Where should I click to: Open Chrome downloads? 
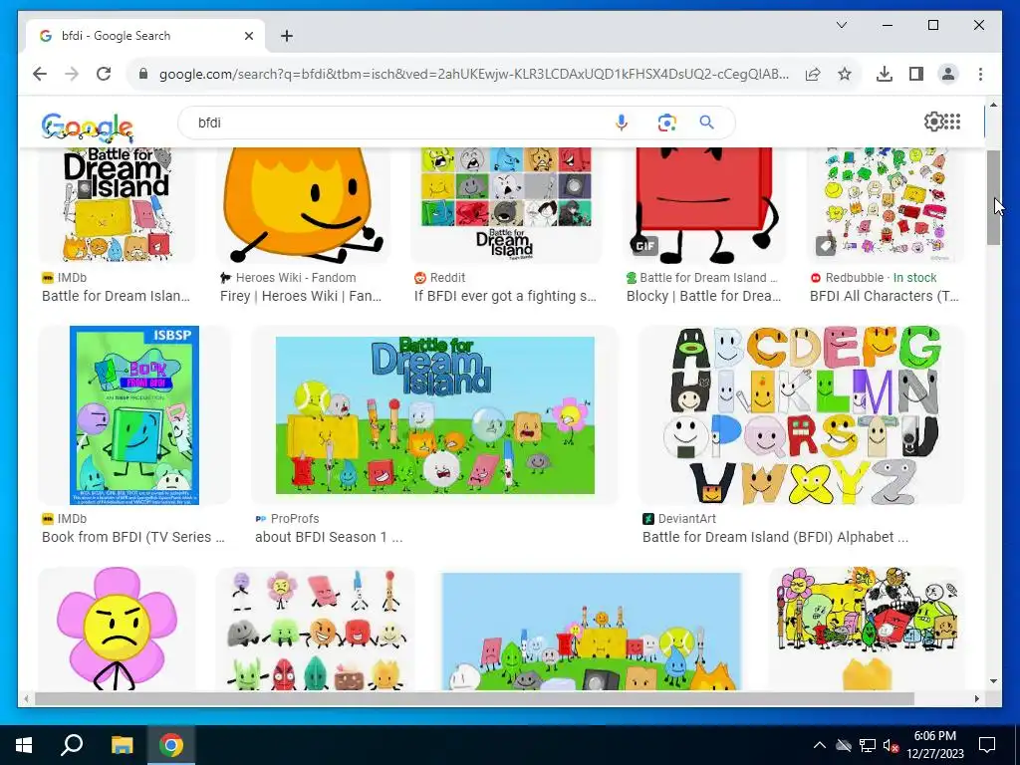click(x=885, y=74)
